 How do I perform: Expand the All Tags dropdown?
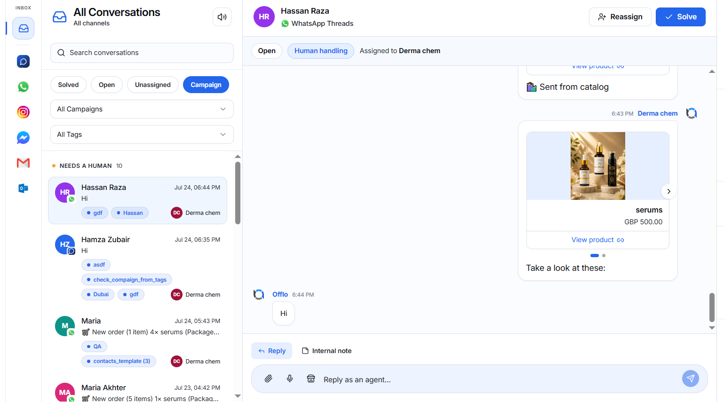(x=142, y=134)
